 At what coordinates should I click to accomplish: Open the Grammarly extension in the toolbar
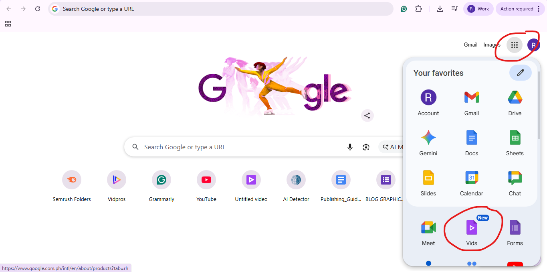point(404,8)
